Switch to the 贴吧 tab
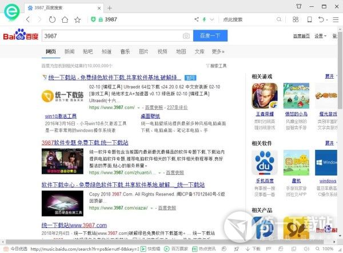Image resolution: width=343 pixels, height=253 pixels. pos(87,51)
